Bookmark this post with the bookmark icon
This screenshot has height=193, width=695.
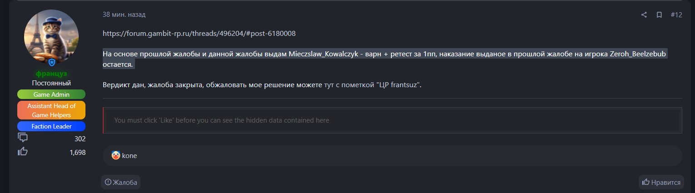pyautogui.click(x=659, y=15)
